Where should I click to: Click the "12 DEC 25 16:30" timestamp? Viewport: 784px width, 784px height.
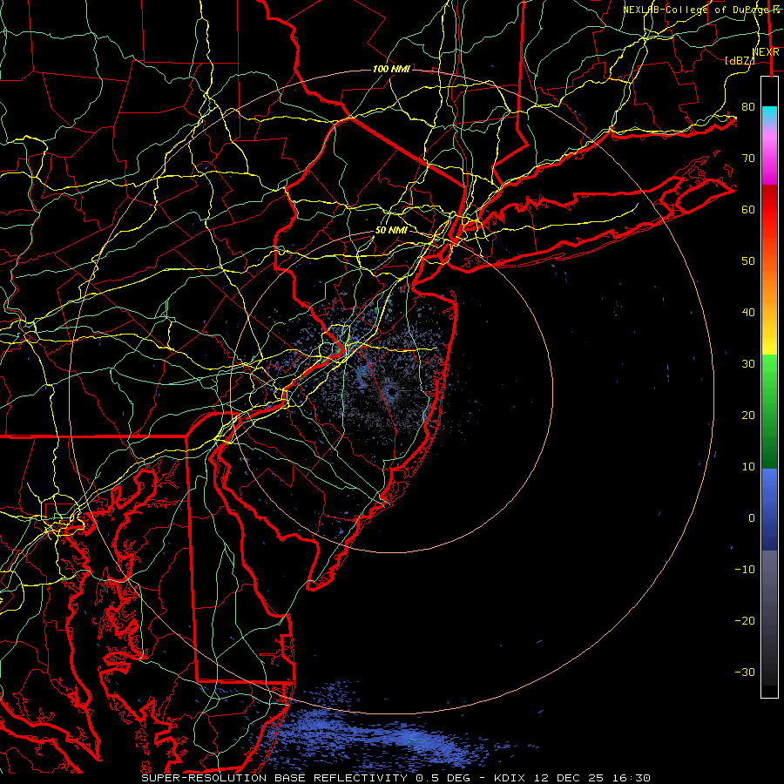pos(592,778)
